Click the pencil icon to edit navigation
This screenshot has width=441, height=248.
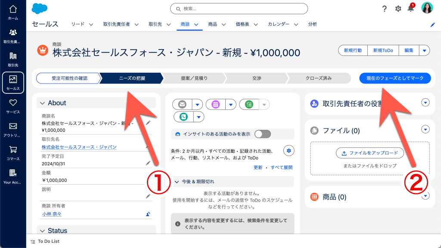pos(432,25)
